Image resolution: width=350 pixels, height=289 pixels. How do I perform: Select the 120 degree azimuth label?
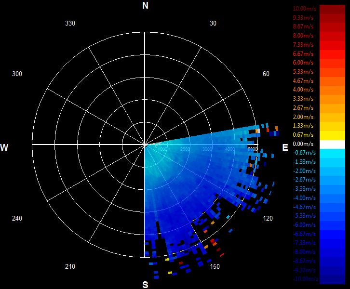tap(268, 218)
